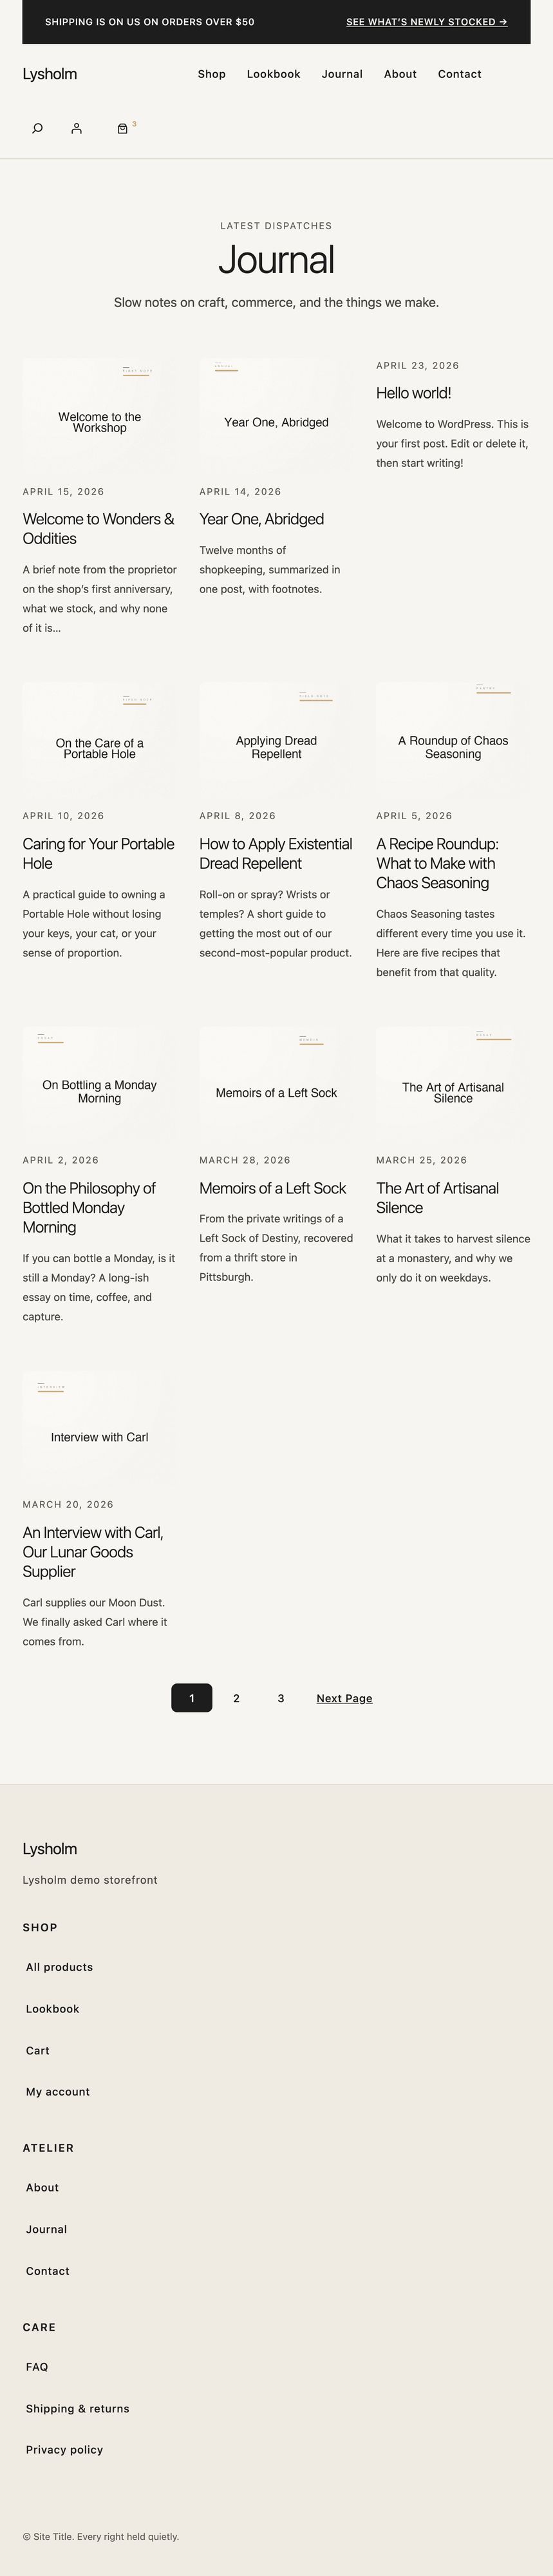Go to pagination page 2
This screenshot has width=553, height=2576.
click(236, 1698)
